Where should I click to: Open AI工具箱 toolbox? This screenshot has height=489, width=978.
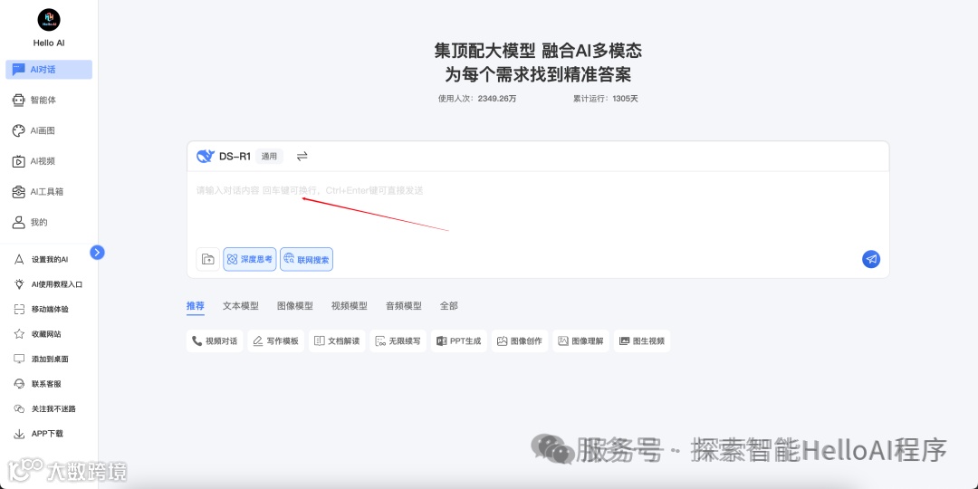click(x=49, y=191)
